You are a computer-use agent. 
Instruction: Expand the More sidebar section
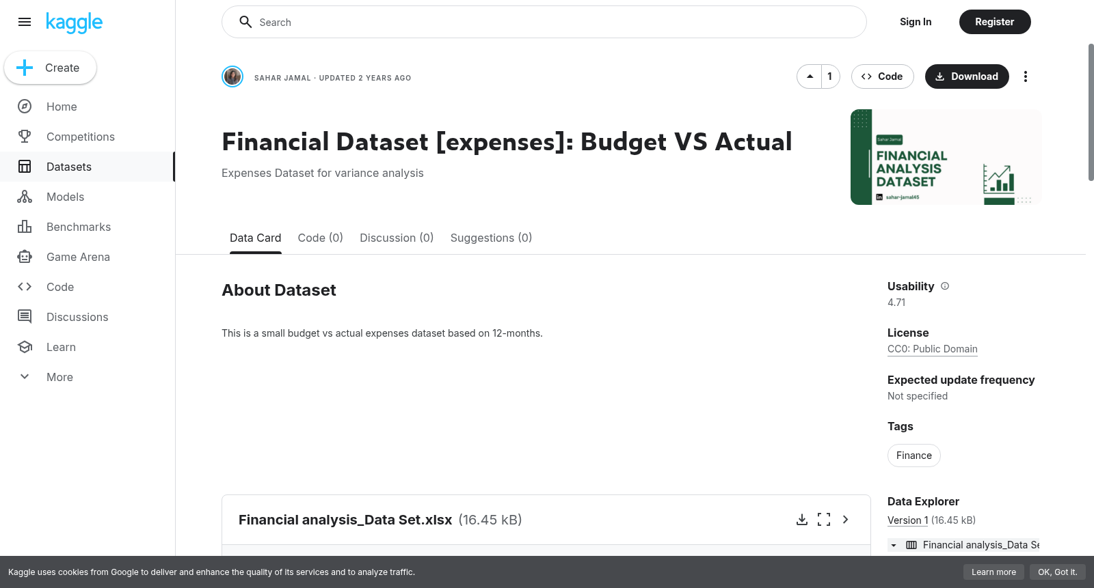(88, 377)
